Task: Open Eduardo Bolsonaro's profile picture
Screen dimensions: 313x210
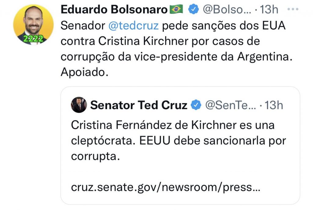Action: [33, 24]
